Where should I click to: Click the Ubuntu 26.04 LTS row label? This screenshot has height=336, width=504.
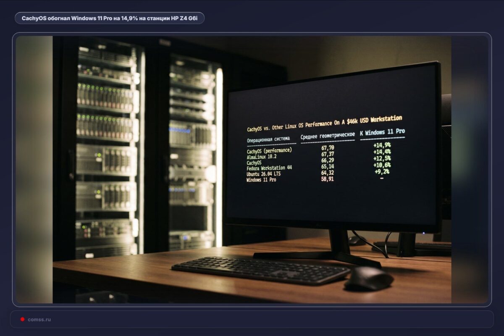265,173
